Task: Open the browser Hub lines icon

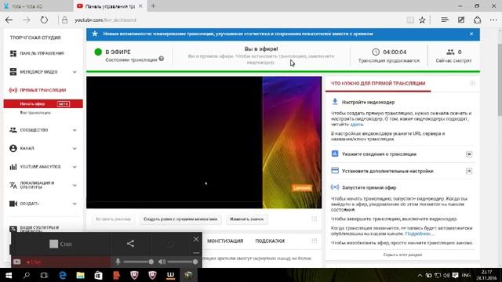Action: coord(445,20)
